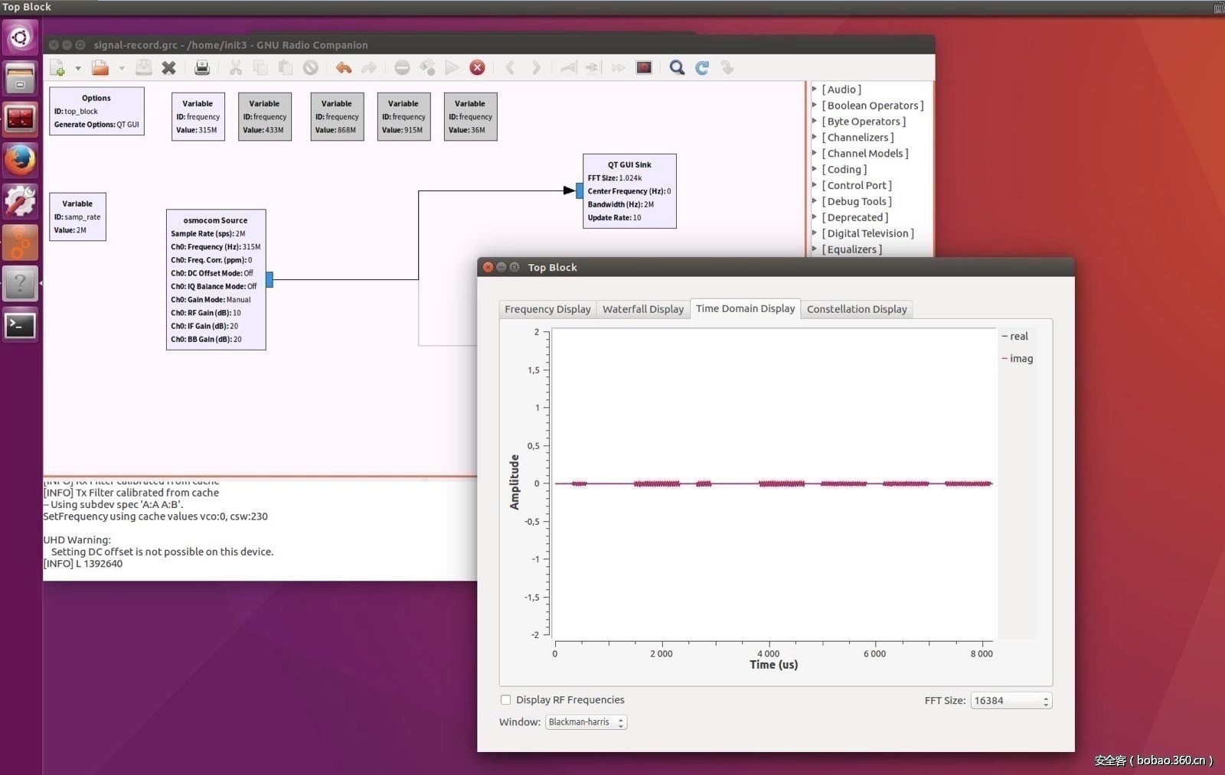
Task: Toggle the real trace in plot legend
Action: [1016, 337]
